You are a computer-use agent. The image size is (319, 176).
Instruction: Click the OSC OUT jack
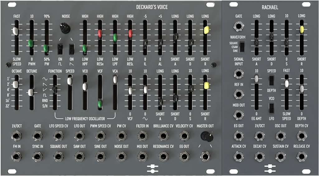[281, 136]
